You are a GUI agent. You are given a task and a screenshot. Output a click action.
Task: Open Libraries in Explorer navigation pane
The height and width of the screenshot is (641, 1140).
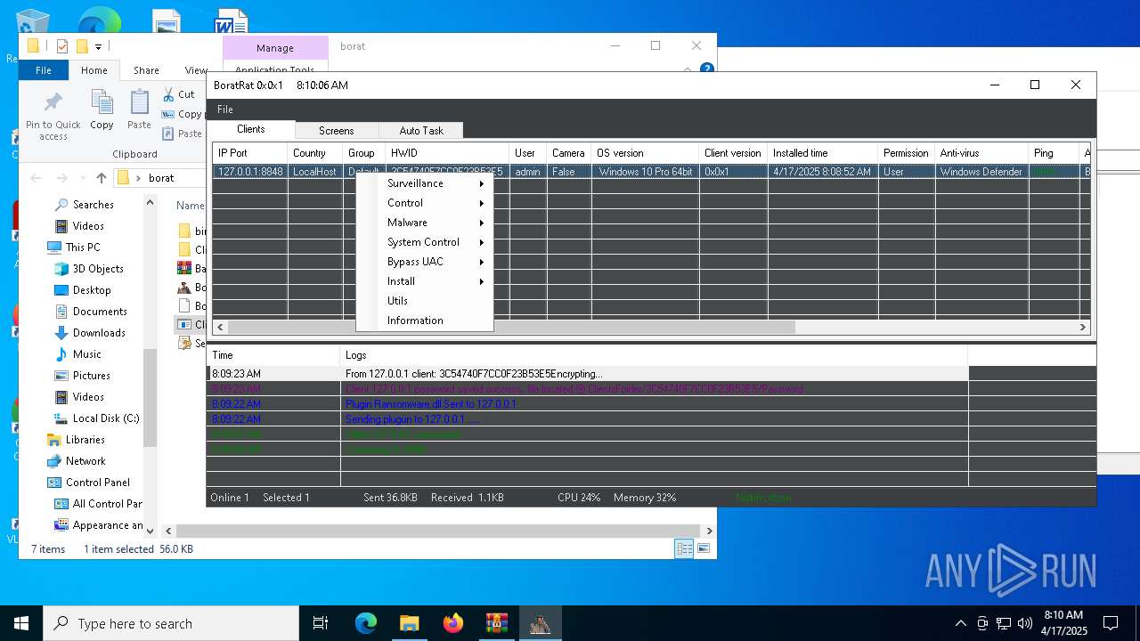(x=85, y=440)
